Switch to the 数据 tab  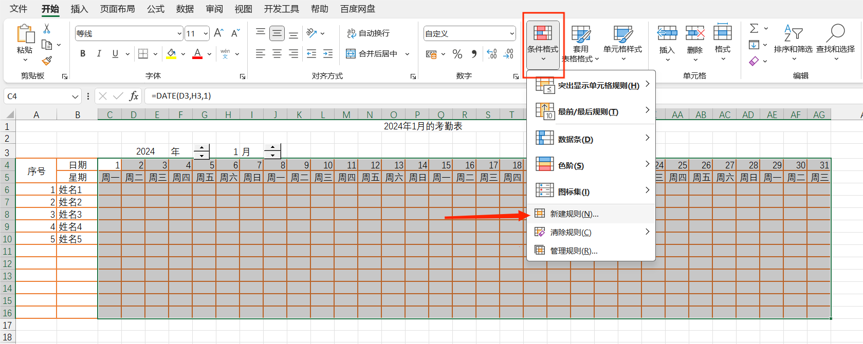click(185, 9)
